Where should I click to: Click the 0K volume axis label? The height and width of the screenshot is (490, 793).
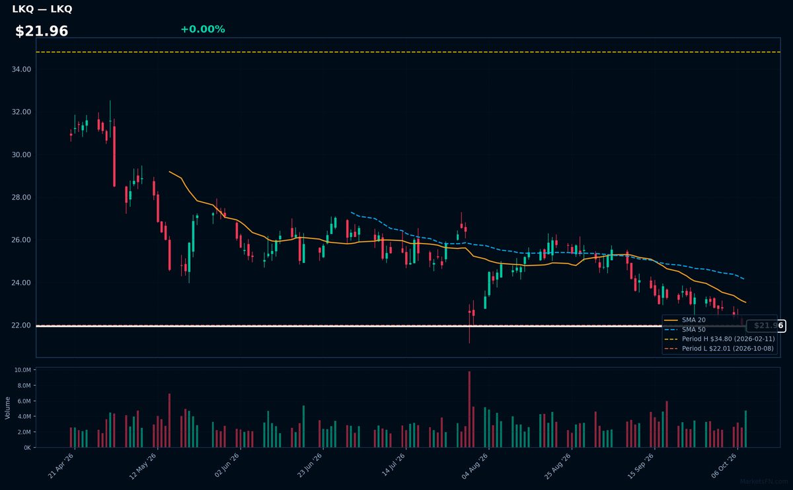point(27,448)
